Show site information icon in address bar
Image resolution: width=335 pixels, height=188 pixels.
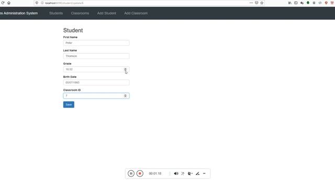42,3
